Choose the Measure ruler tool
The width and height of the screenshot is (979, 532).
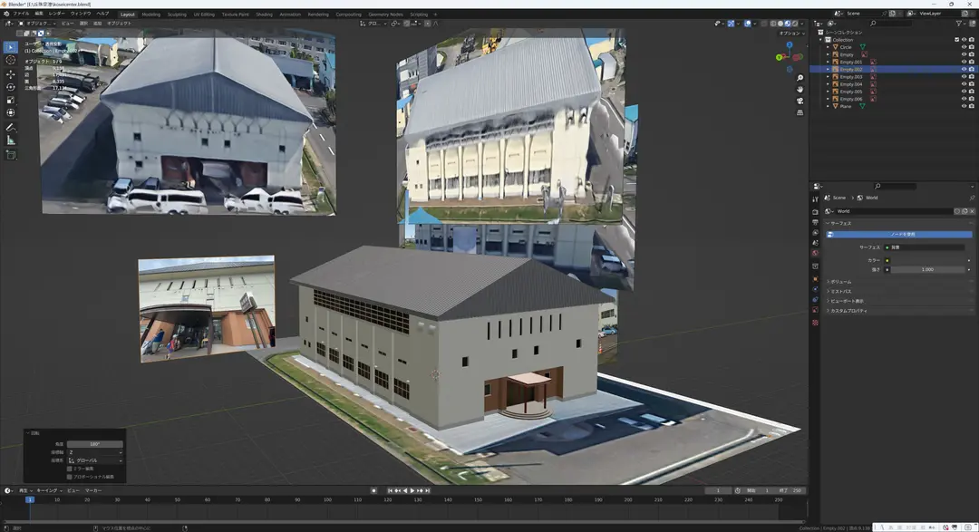pyautogui.click(x=11, y=140)
